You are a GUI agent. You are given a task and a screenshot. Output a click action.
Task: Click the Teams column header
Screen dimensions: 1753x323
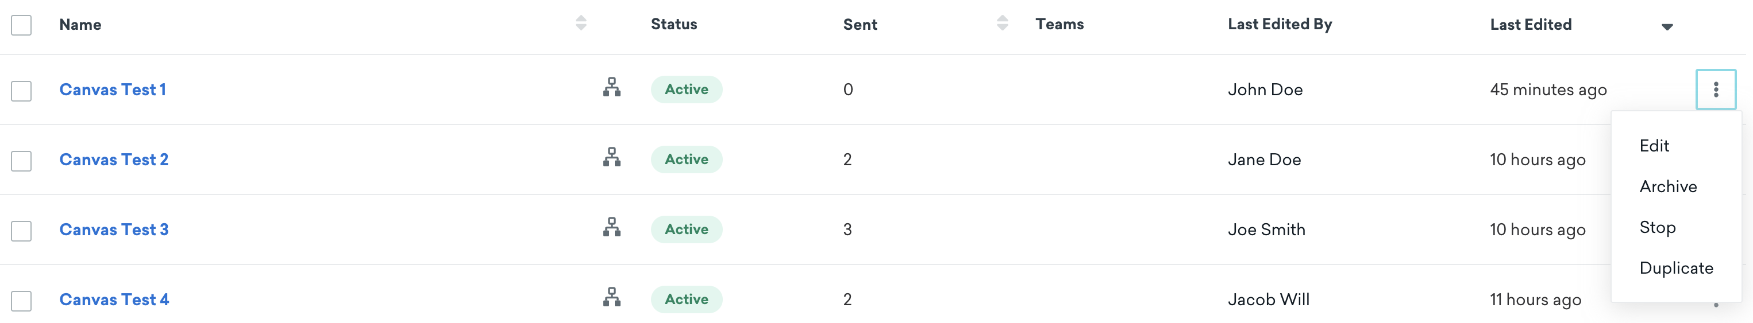coord(1059,24)
